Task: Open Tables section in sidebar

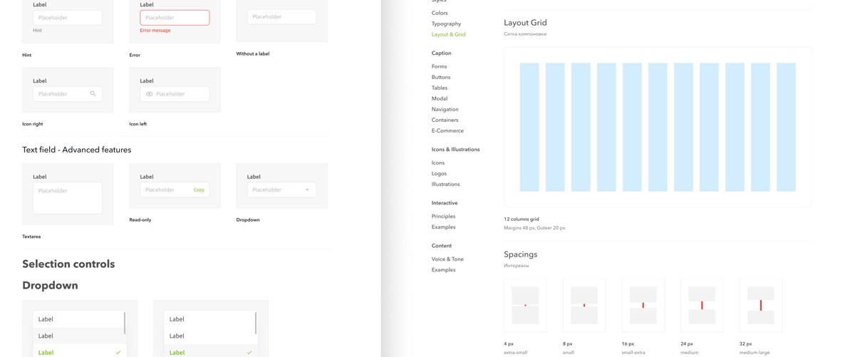Action: tap(439, 88)
